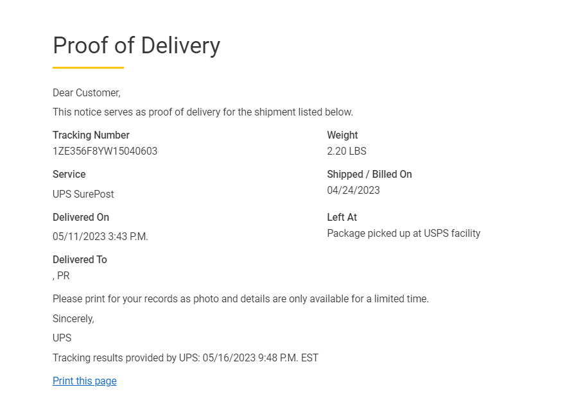Click the 'Dear Customer,' greeting text
The width and height of the screenshot is (565, 405).
[x=86, y=93]
